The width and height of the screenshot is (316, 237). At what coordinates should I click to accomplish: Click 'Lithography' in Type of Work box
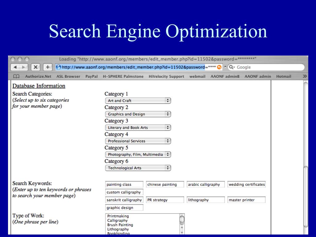(118, 229)
